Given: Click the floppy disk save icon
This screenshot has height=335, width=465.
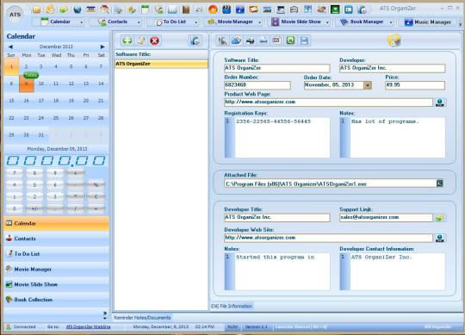Looking at the screenshot, I should click(x=304, y=40).
